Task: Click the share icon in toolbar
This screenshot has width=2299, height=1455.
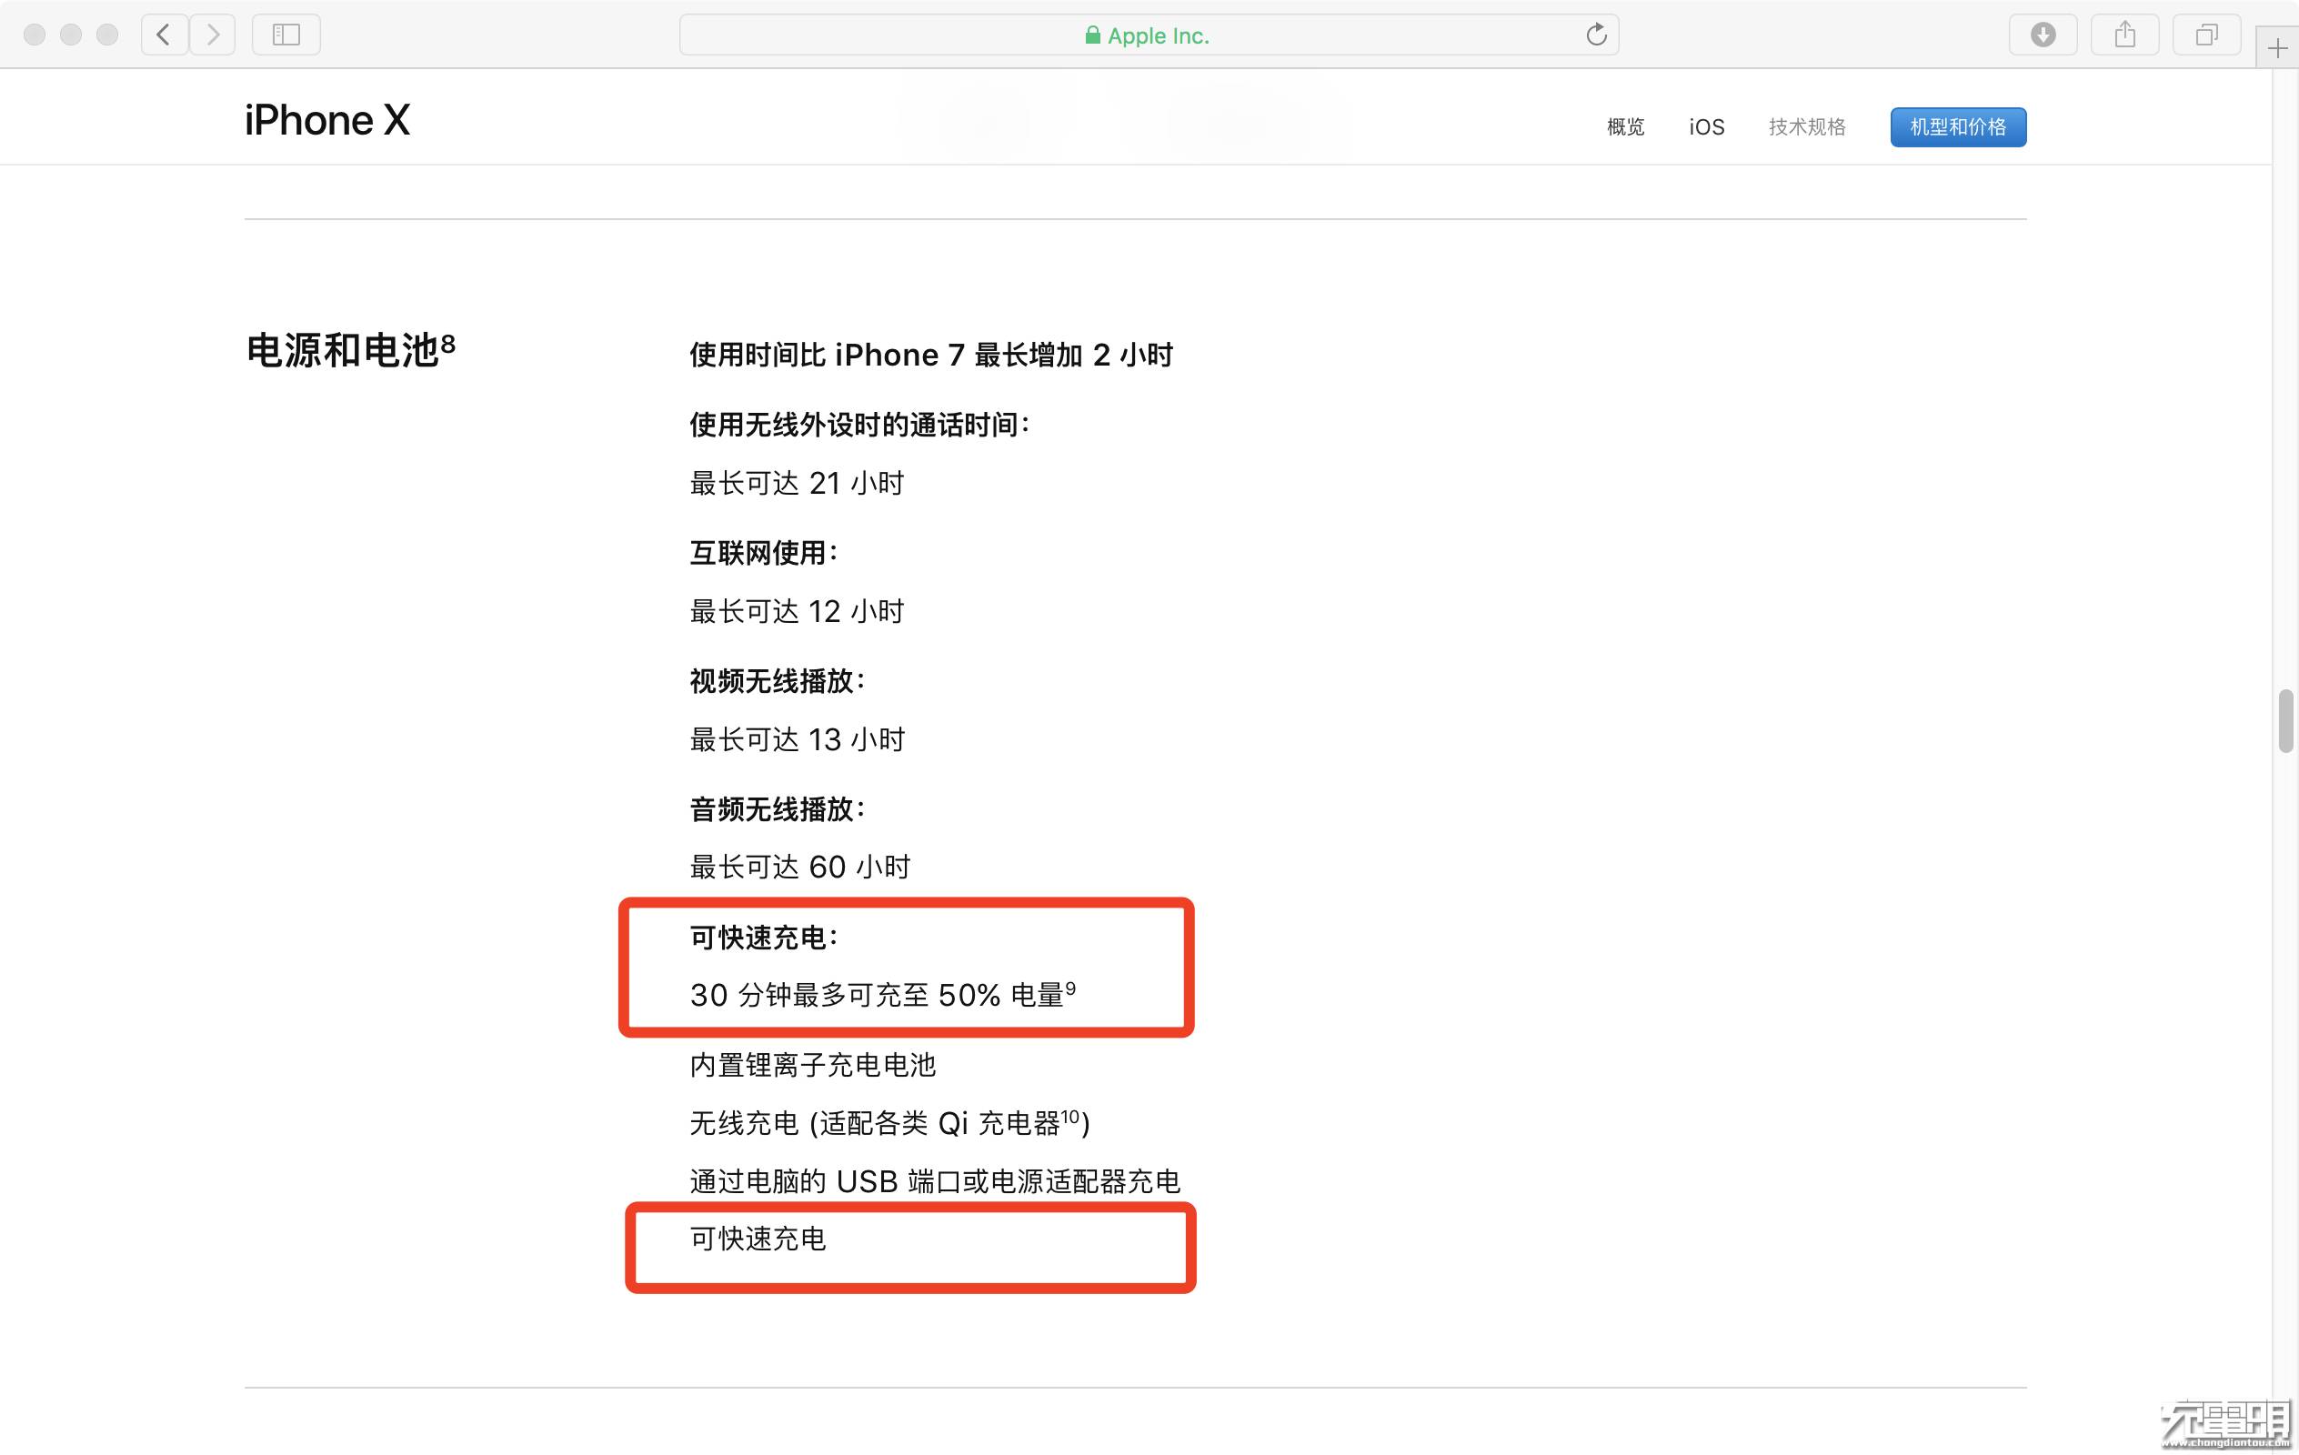Action: click(2124, 35)
